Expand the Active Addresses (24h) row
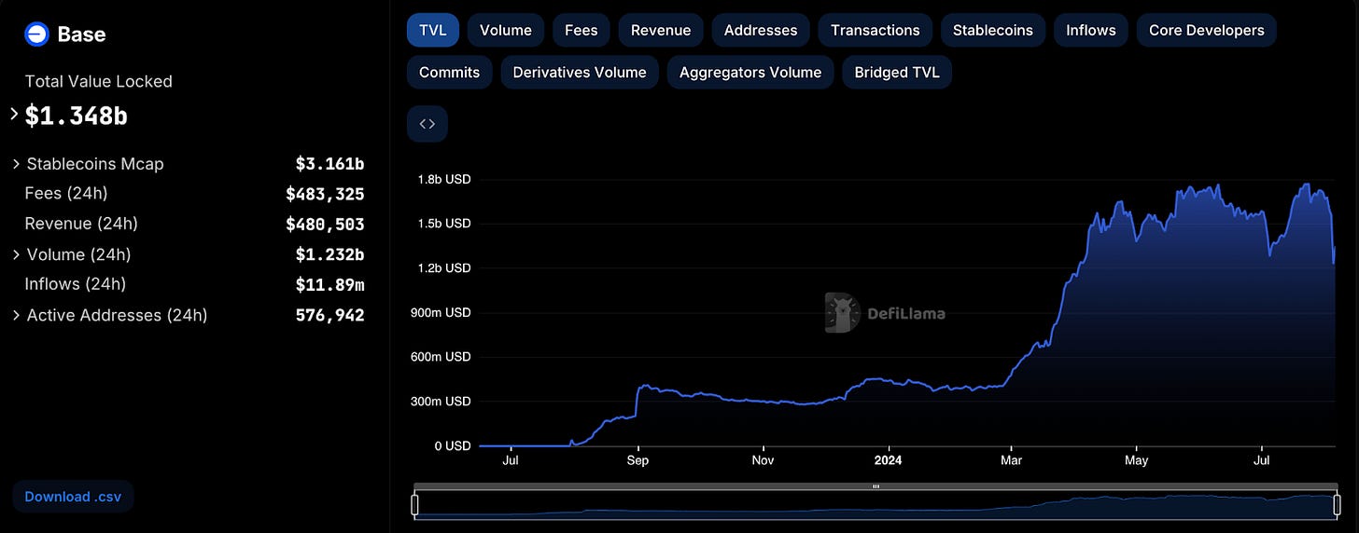This screenshot has width=1359, height=533. 16,315
